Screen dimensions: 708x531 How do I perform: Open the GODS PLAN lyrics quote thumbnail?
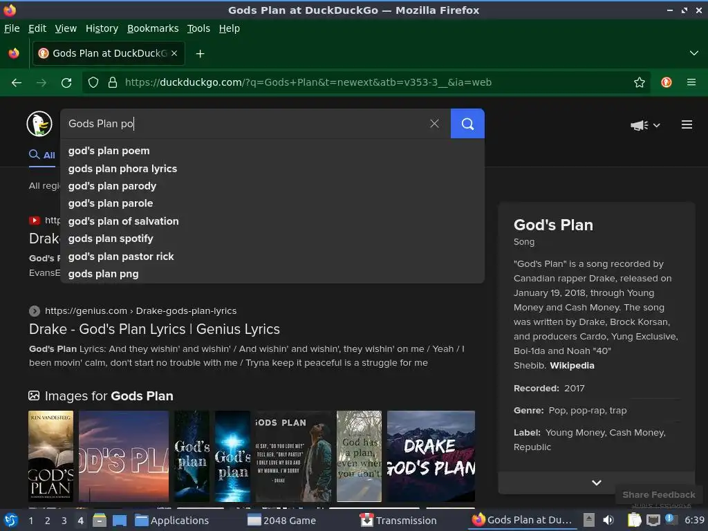[x=293, y=456]
